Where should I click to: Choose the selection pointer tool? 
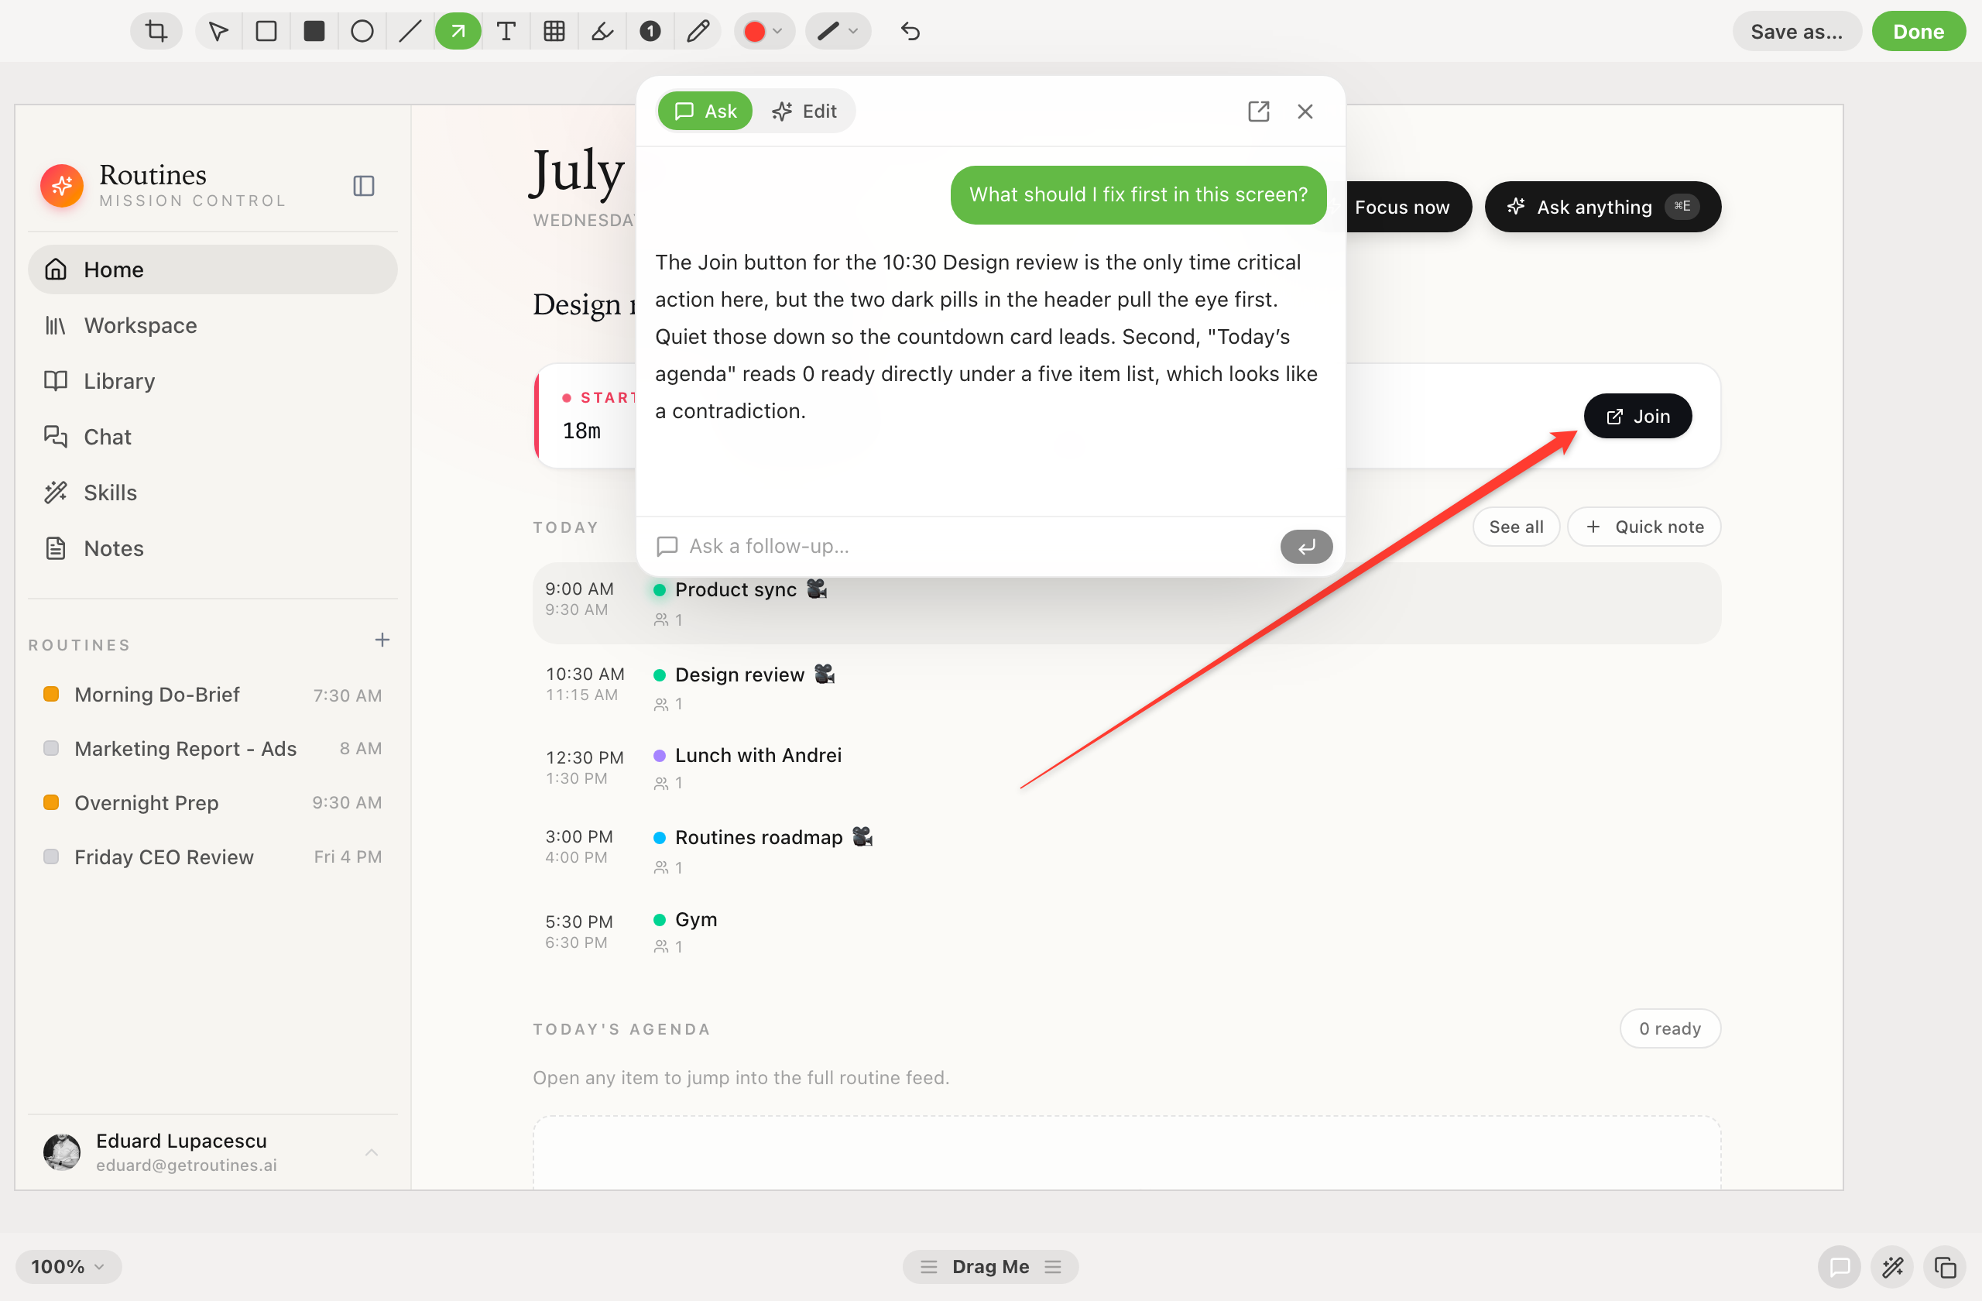pos(218,32)
